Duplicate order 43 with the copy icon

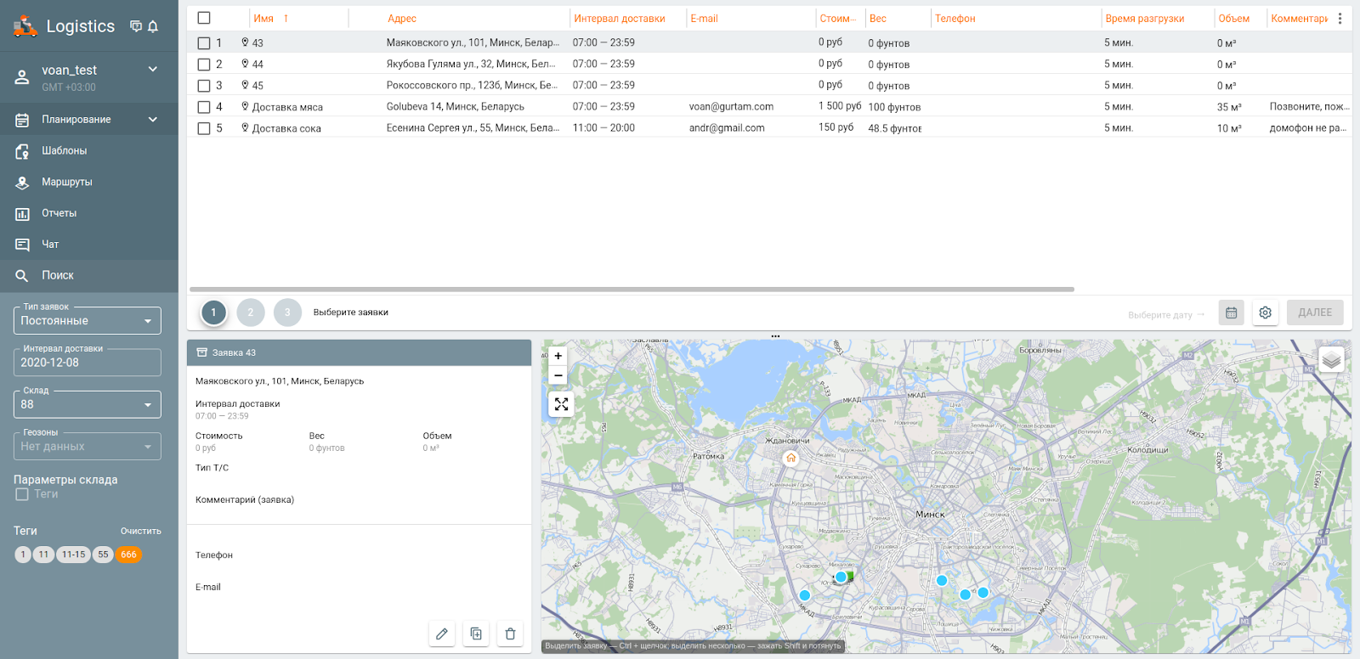(x=476, y=634)
